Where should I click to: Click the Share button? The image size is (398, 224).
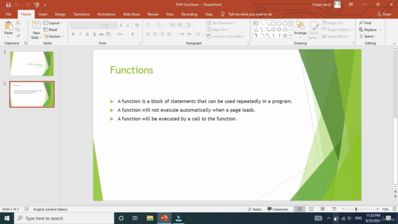click(384, 14)
